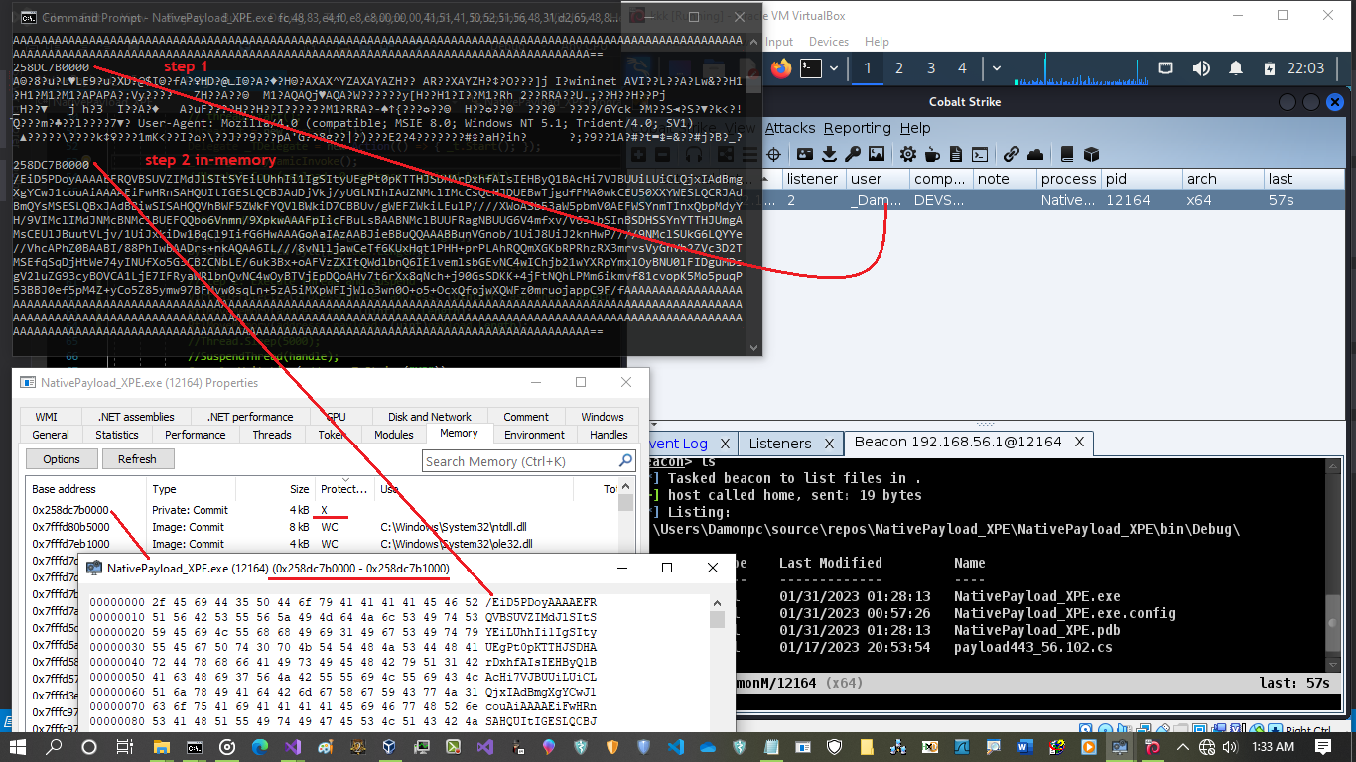The image size is (1356, 762).
Task: Switch to workspace 2 in Kali panel
Action: pyautogui.click(x=898, y=68)
